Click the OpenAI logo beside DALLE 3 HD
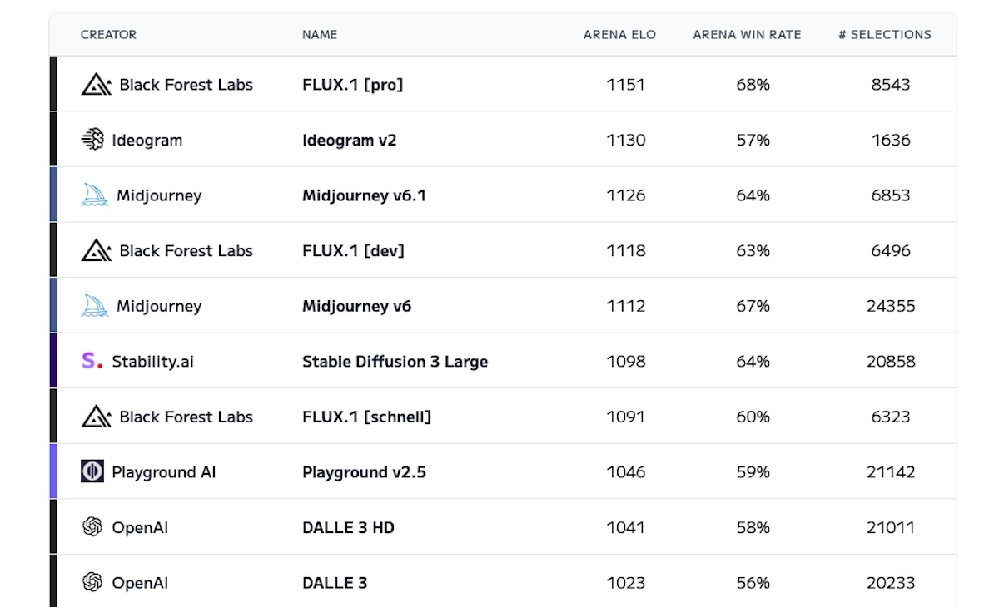999x607 pixels. tap(92, 527)
